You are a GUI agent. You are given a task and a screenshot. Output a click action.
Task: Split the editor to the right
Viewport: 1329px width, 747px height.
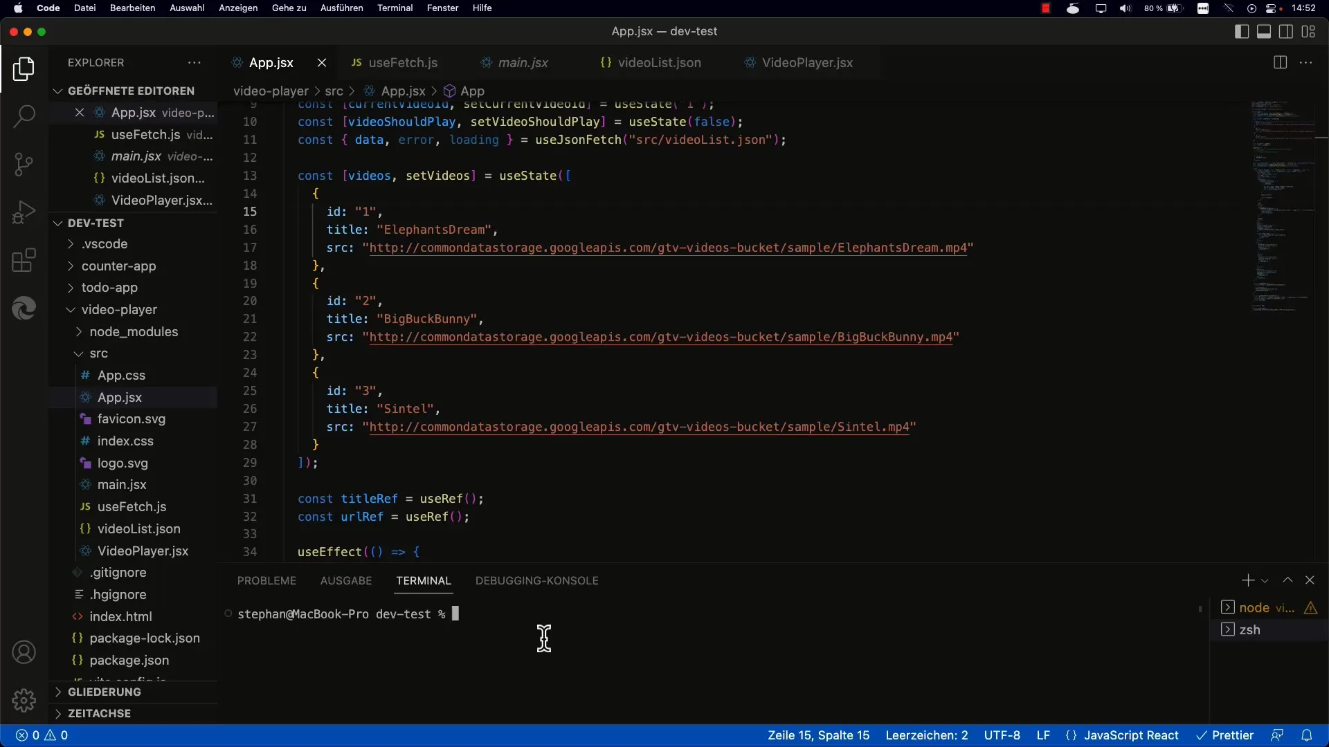1280,62
